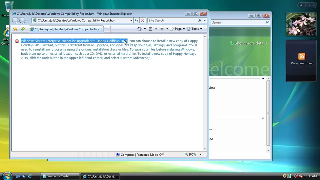
Task: Show more toolbar commands via the double chevron
Action: point(205,26)
